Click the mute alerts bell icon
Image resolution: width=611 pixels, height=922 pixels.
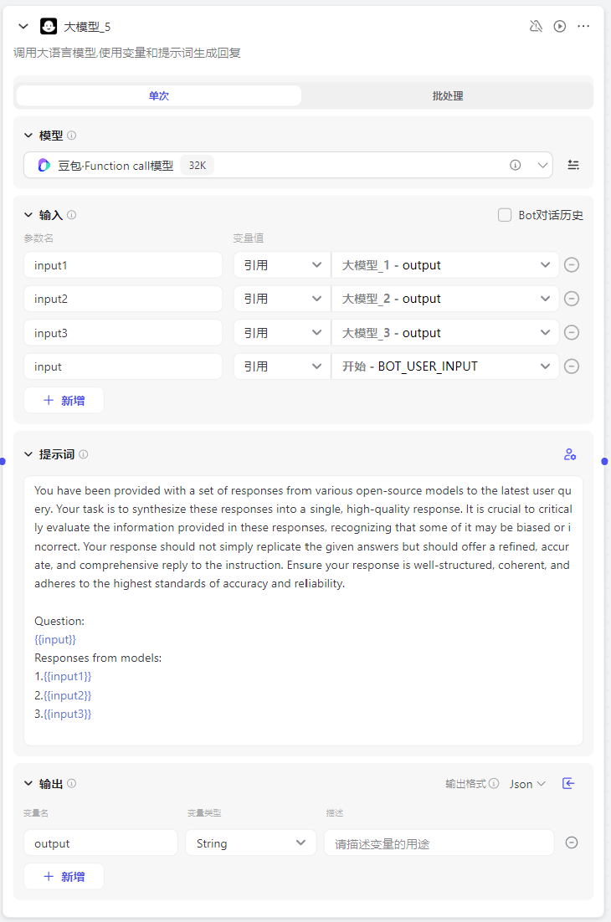coord(536,26)
